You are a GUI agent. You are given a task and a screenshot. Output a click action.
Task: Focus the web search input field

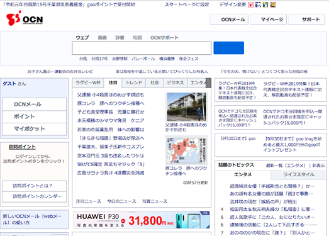pyautogui.click(x=142, y=48)
